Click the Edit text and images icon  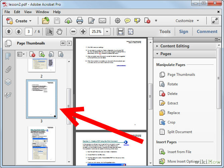click(91, 21)
